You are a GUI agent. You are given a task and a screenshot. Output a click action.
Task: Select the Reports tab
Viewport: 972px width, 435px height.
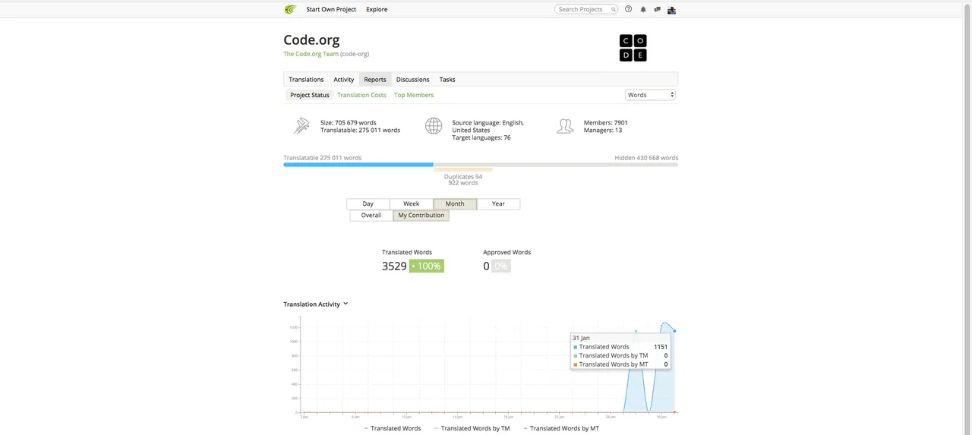tap(375, 80)
